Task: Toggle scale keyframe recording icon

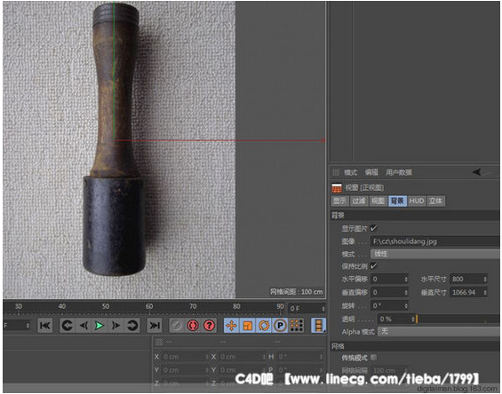Action: click(248, 326)
